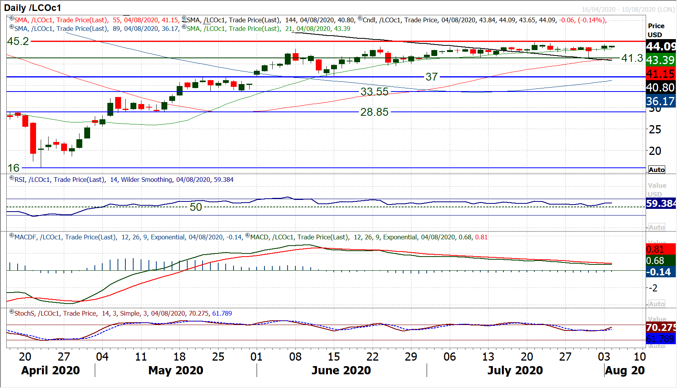The width and height of the screenshot is (677, 388).
Task: Select the blue 36.17 SMA value tag
Action: pyautogui.click(x=661, y=101)
